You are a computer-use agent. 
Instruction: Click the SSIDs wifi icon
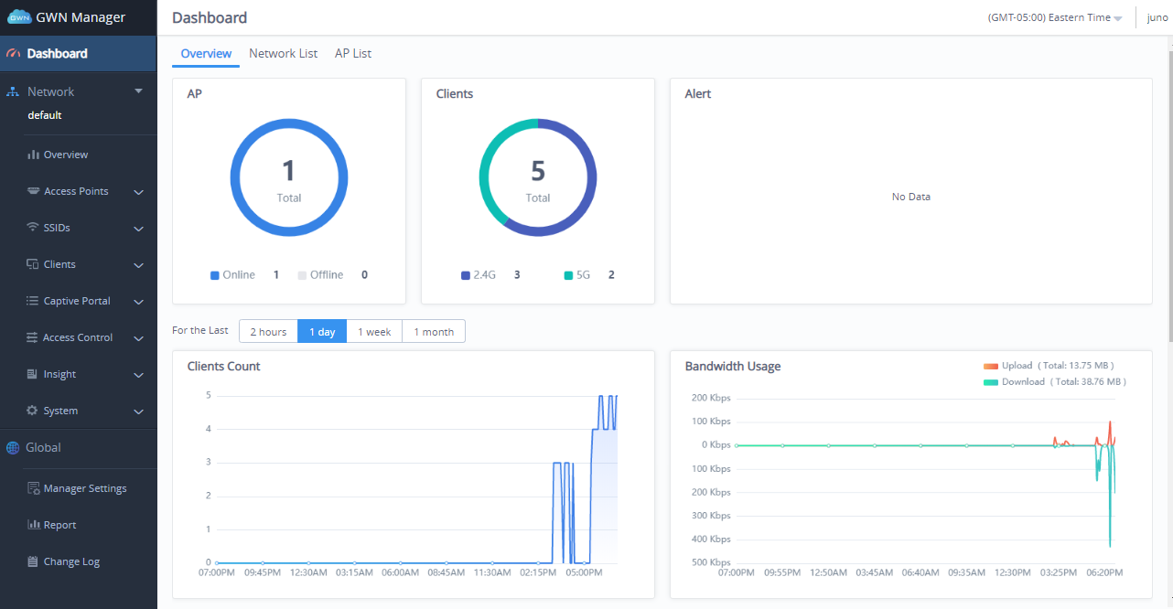point(33,228)
